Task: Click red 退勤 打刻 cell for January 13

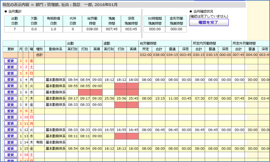Action: [121, 136]
